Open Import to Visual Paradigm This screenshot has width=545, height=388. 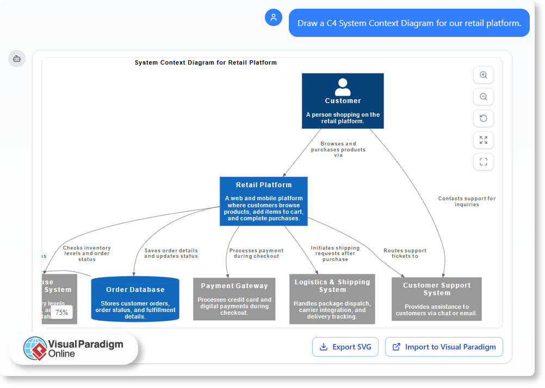pos(443,347)
